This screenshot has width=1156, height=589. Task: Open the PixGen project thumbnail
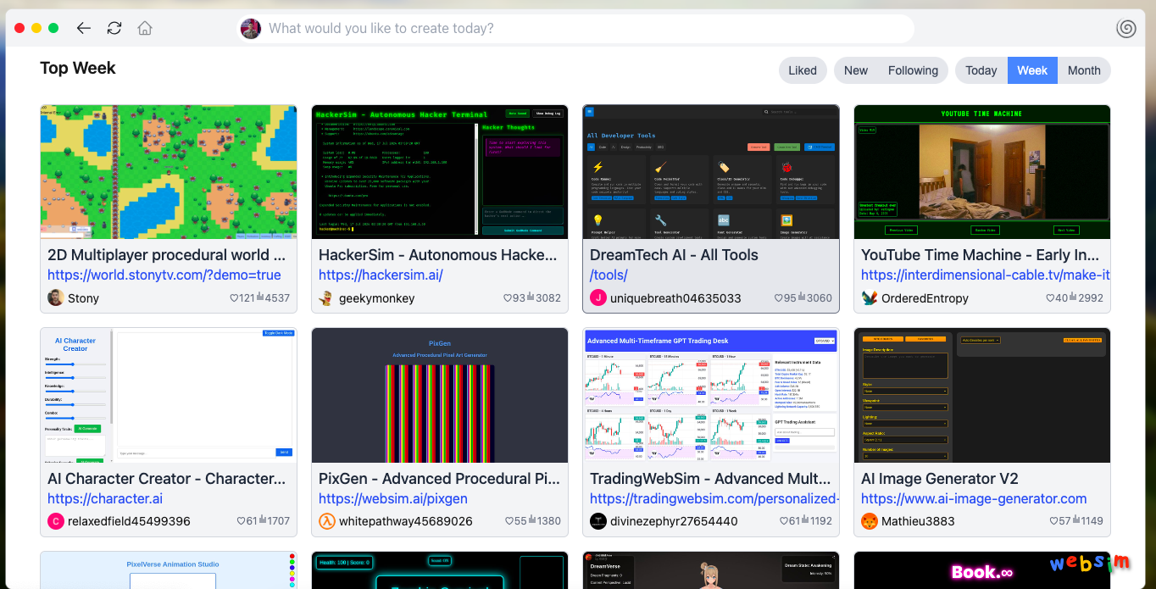pos(439,395)
